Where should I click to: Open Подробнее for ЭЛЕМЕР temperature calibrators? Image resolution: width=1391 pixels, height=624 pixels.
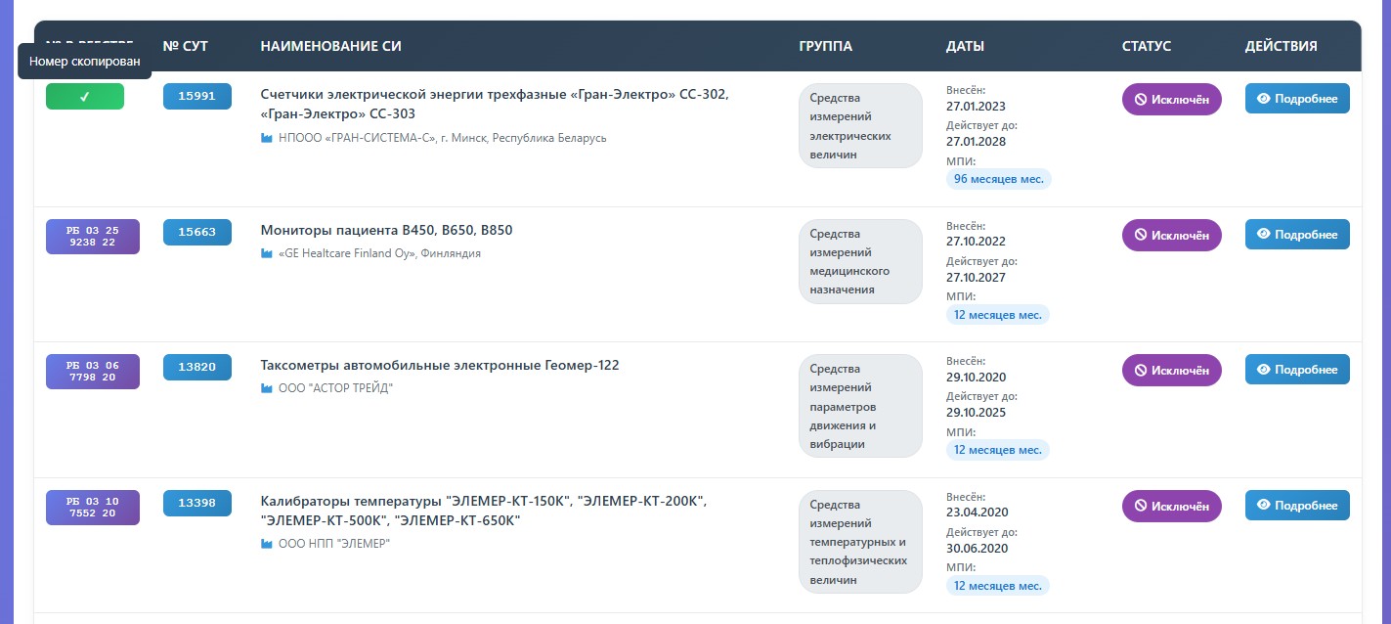tap(1297, 505)
